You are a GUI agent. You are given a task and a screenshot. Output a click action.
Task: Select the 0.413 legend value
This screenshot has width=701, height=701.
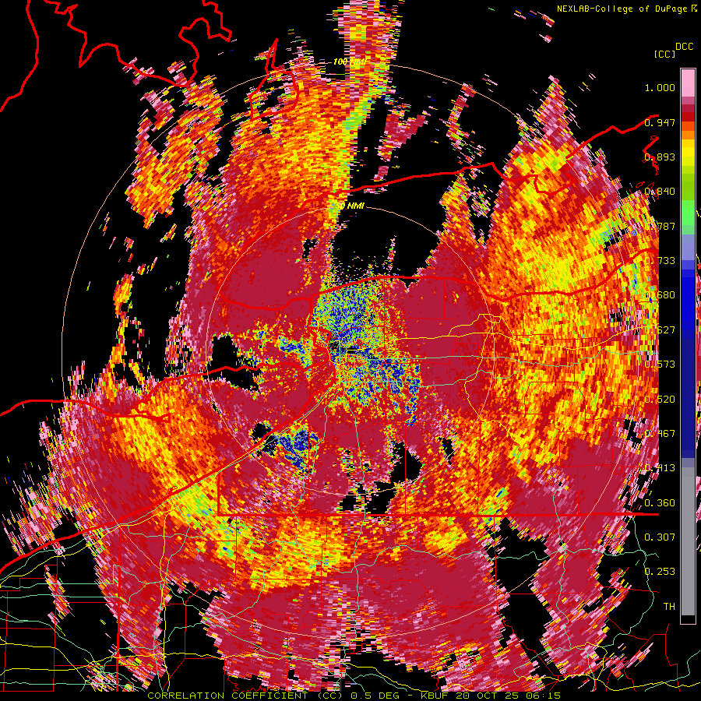(660, 468)
